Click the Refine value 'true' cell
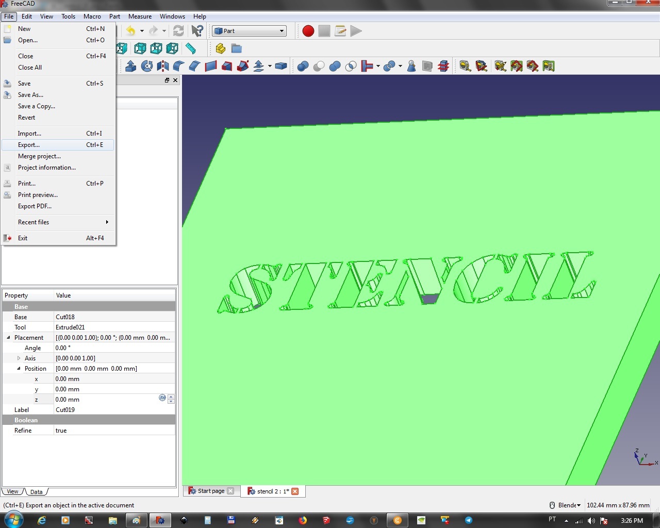The height and width of the screenshot is (528, 660). click(x=114, y=431)
